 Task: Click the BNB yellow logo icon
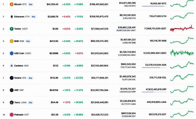pos(11,41)
